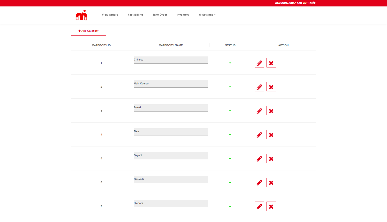Click the Status column header

tap(230, 45)
